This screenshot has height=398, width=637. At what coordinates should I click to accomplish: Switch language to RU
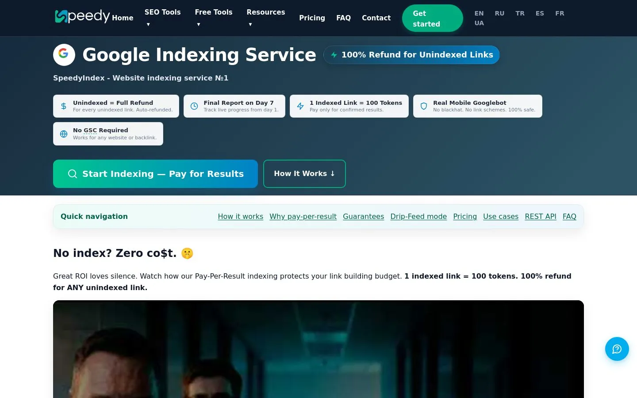coord(499,13)
